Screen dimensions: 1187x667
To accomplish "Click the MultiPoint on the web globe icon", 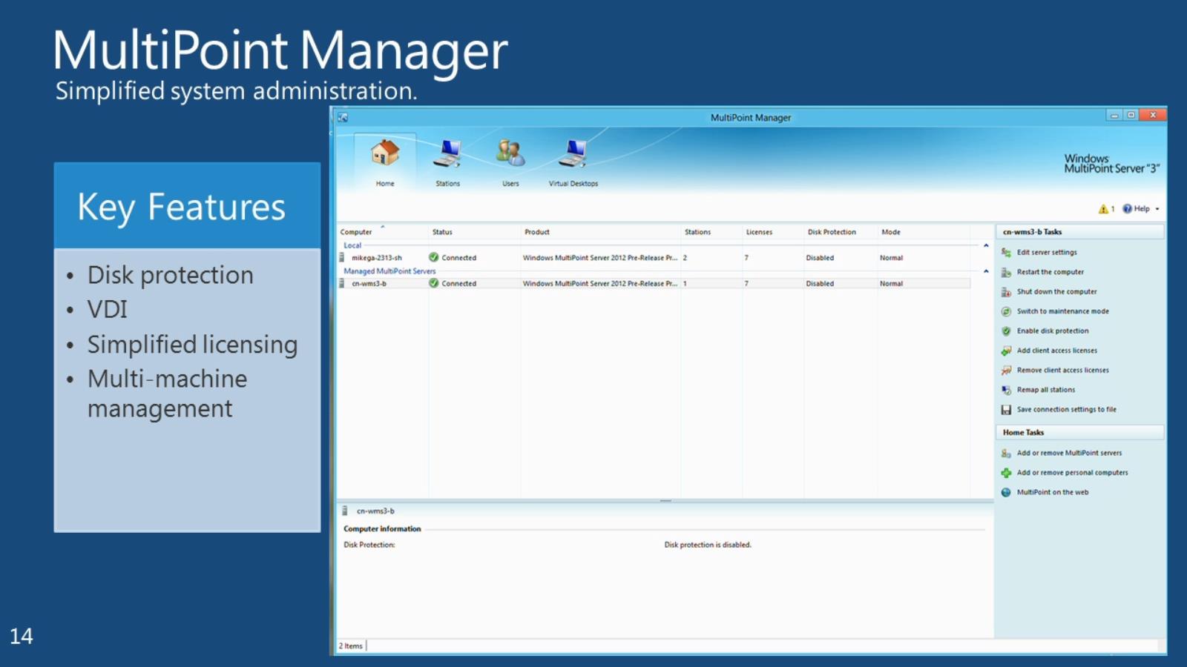I will [x=1006, y=493].
